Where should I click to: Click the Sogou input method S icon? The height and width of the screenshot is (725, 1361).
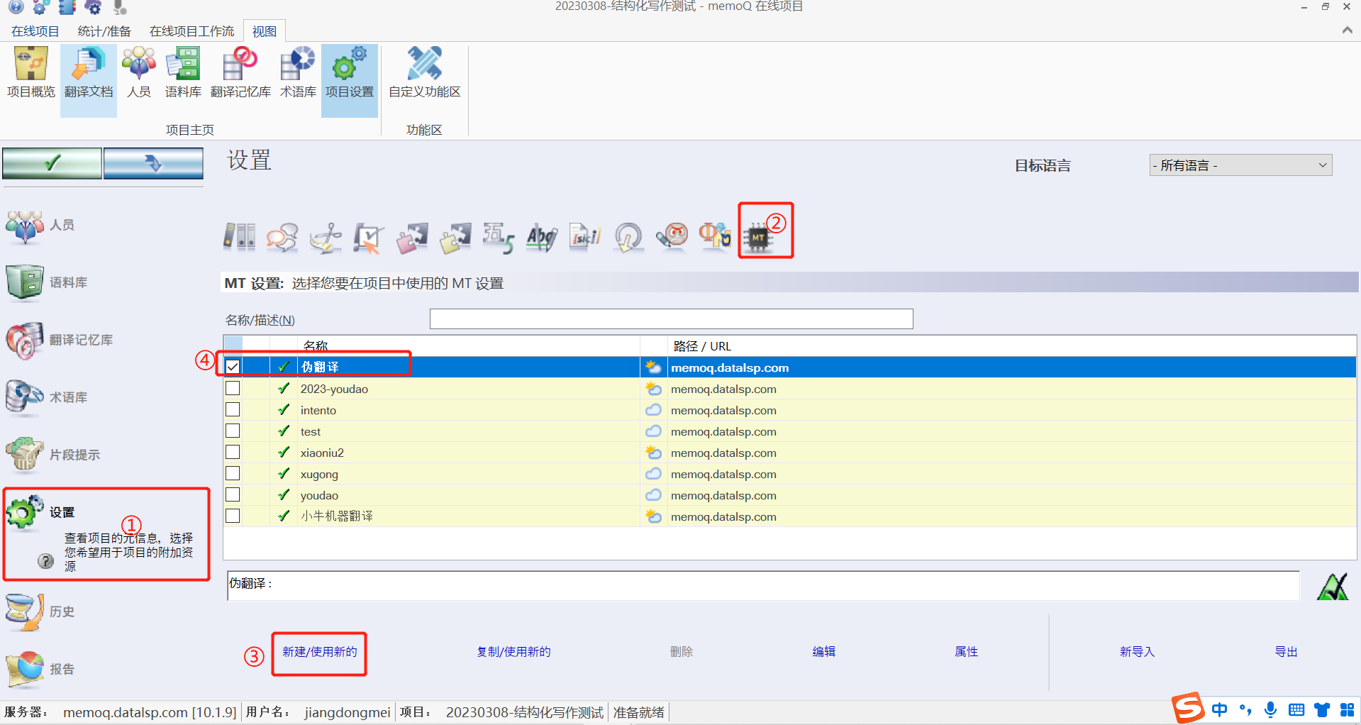point(1188,708)
